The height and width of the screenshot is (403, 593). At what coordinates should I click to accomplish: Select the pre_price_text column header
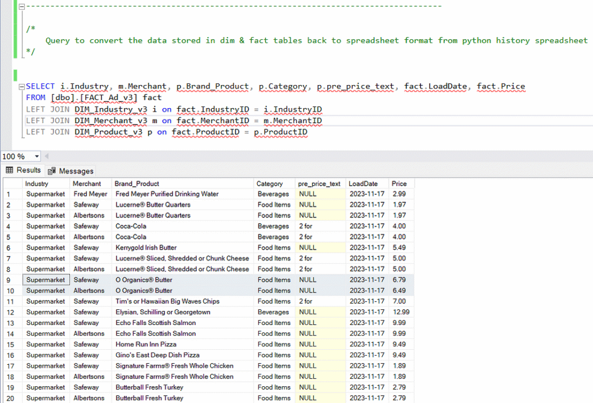[320, 183]
